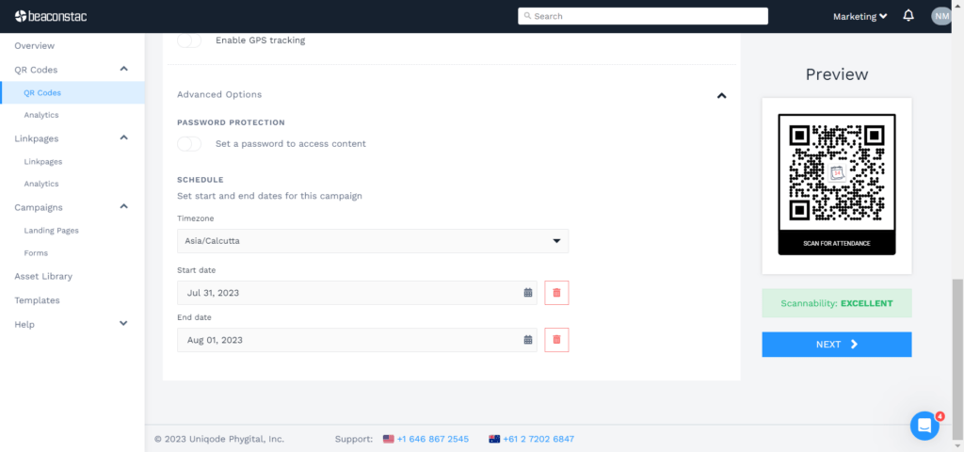964x452 pixels.
Task: Collapse the Campaigns sidebar group
Action: pos(123,206)
